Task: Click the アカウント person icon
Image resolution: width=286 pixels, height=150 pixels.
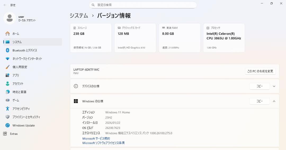Action: [7, 84]
